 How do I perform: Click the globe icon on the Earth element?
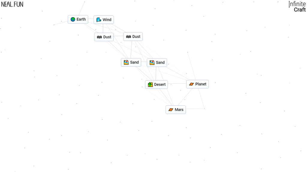(73, 19)
